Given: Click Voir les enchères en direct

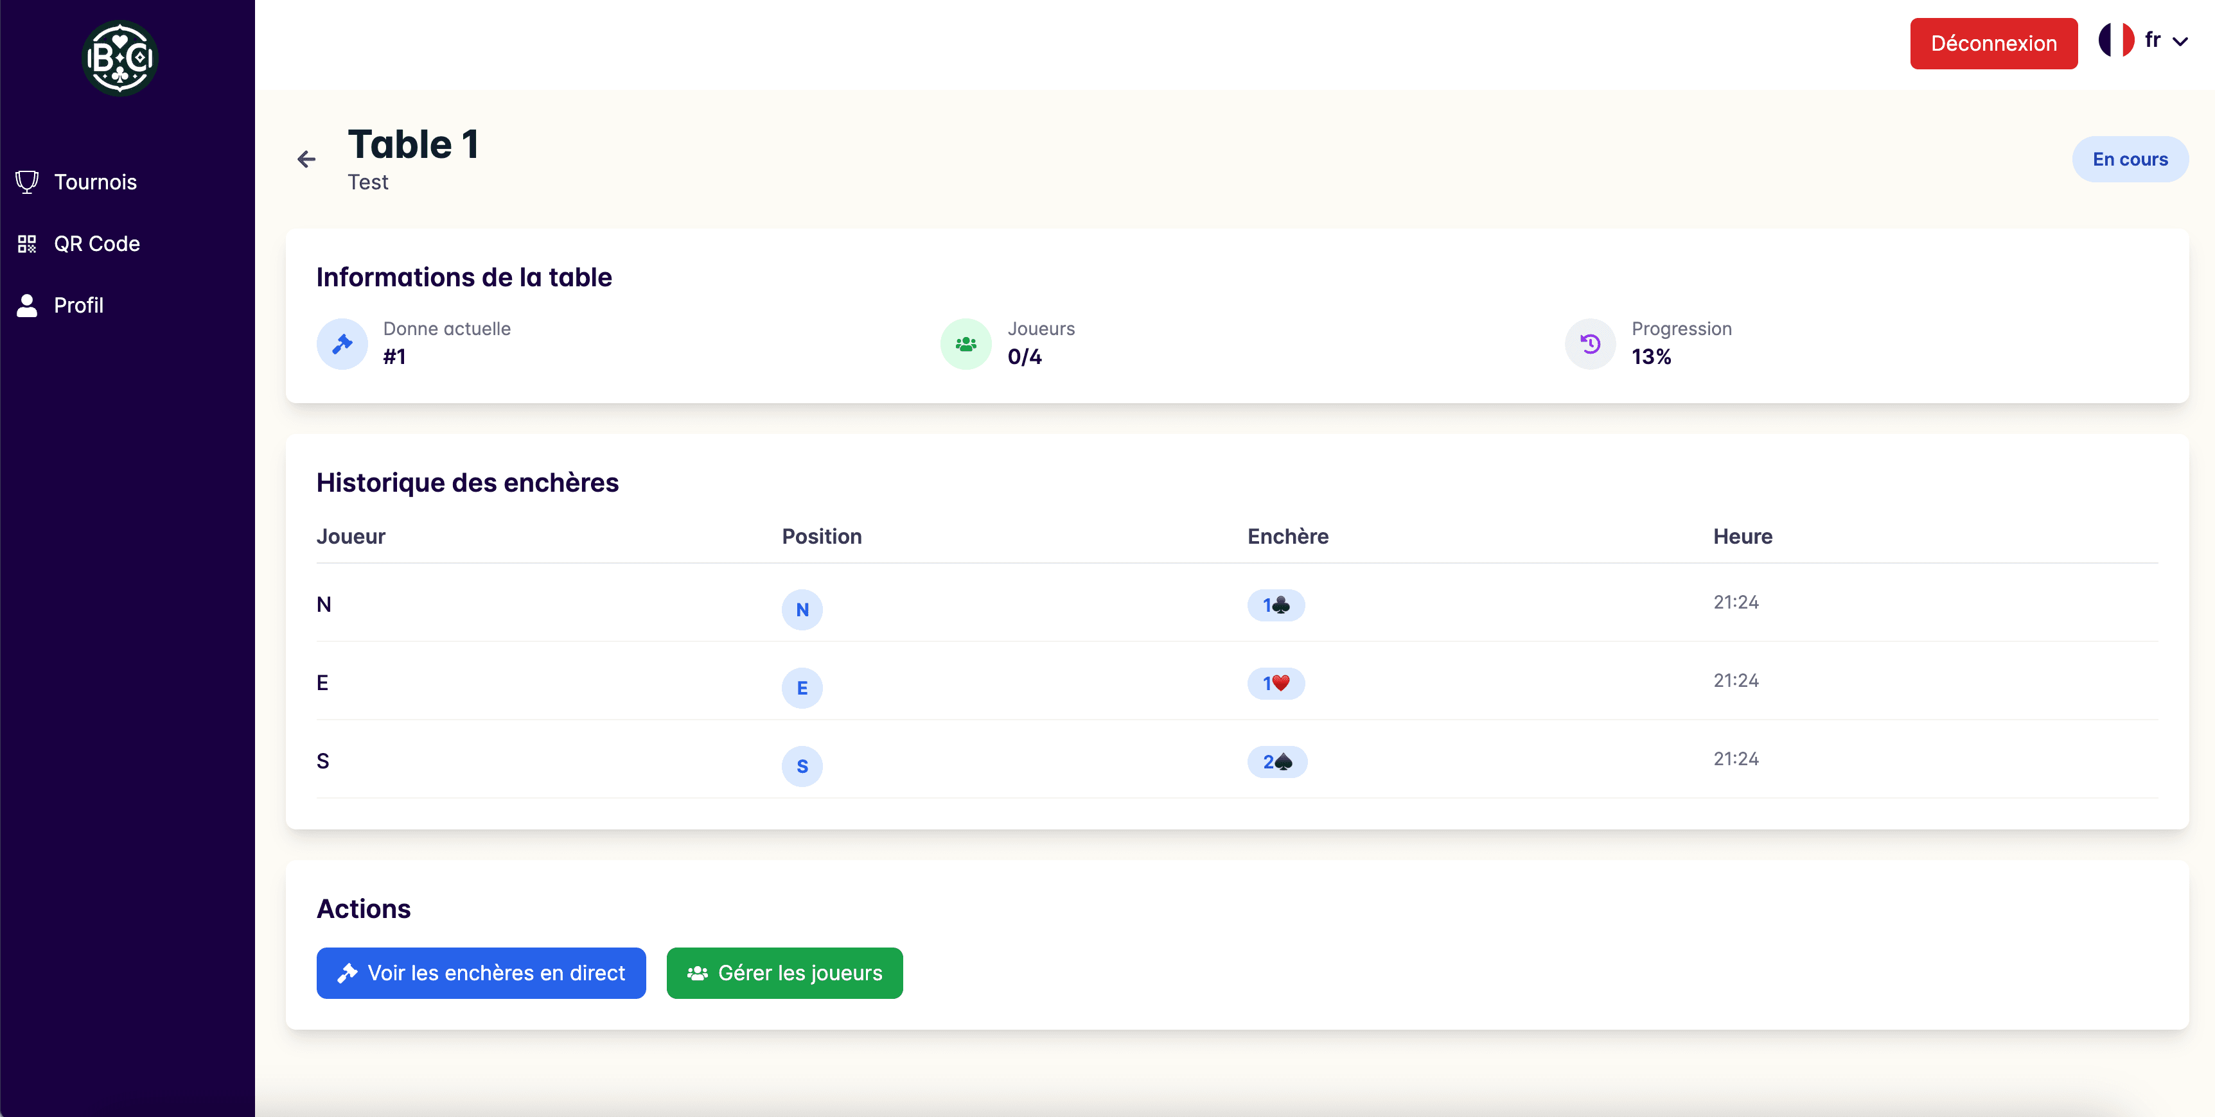Looking at the screenshot, I should [x=481, y=973].
